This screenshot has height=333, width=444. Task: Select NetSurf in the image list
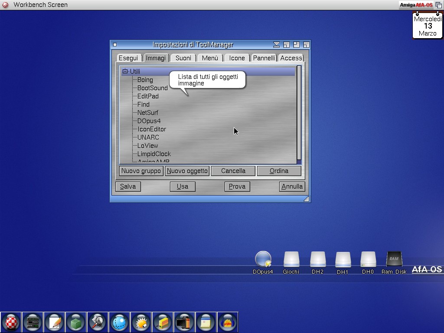pyautogui.click(x=147, y=113)
